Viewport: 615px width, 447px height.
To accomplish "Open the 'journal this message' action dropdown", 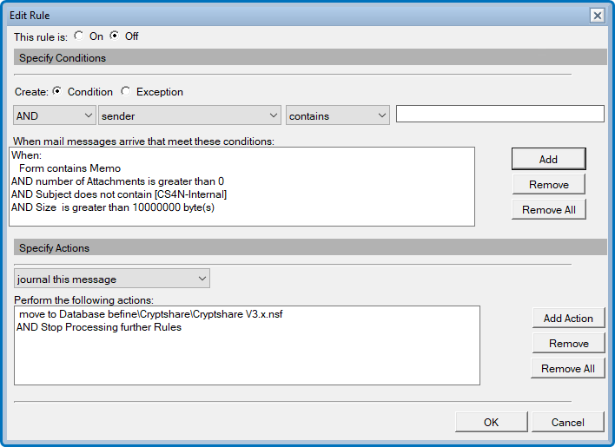I will coord(112,279).
